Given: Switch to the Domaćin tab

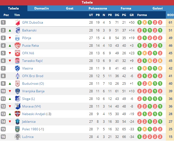Looking at the screenshot, I should (x=42, y=8).
